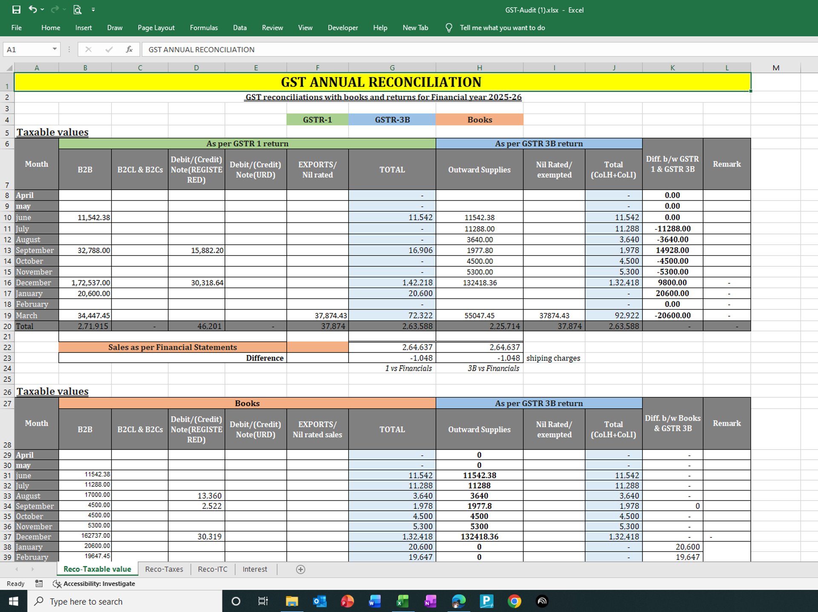
Task: Click the Save icon in the quick access toolbar
Action: pos(16,10)
